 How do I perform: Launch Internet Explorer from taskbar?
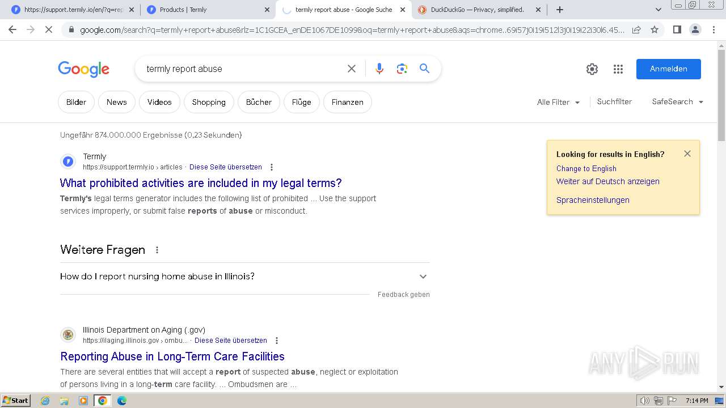(45, 401)
